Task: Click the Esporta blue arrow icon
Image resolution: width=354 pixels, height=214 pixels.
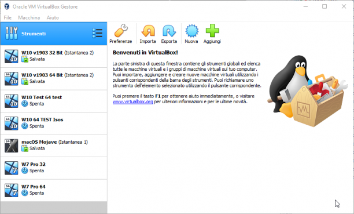Action: (169, 31)
